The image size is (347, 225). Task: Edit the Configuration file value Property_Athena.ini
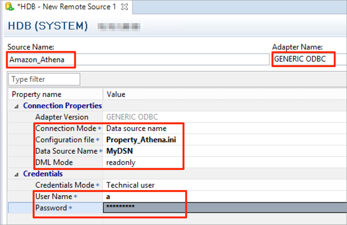141,140
